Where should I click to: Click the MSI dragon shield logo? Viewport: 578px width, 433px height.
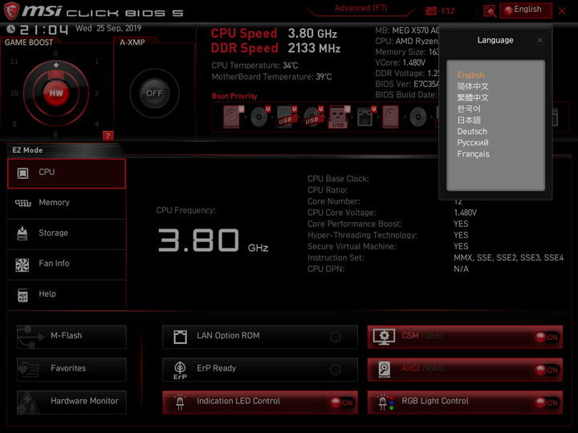[x=11, y=10]
